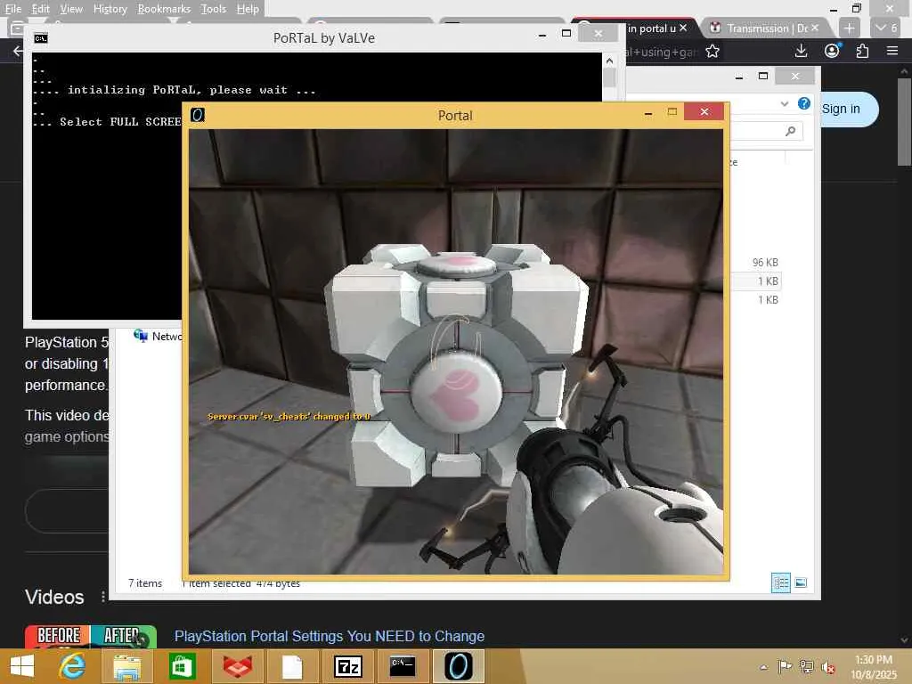Click the console window system icon
The height and width of the screenshot is (684, 912).
pyautogui.click(x=41, y=38)
